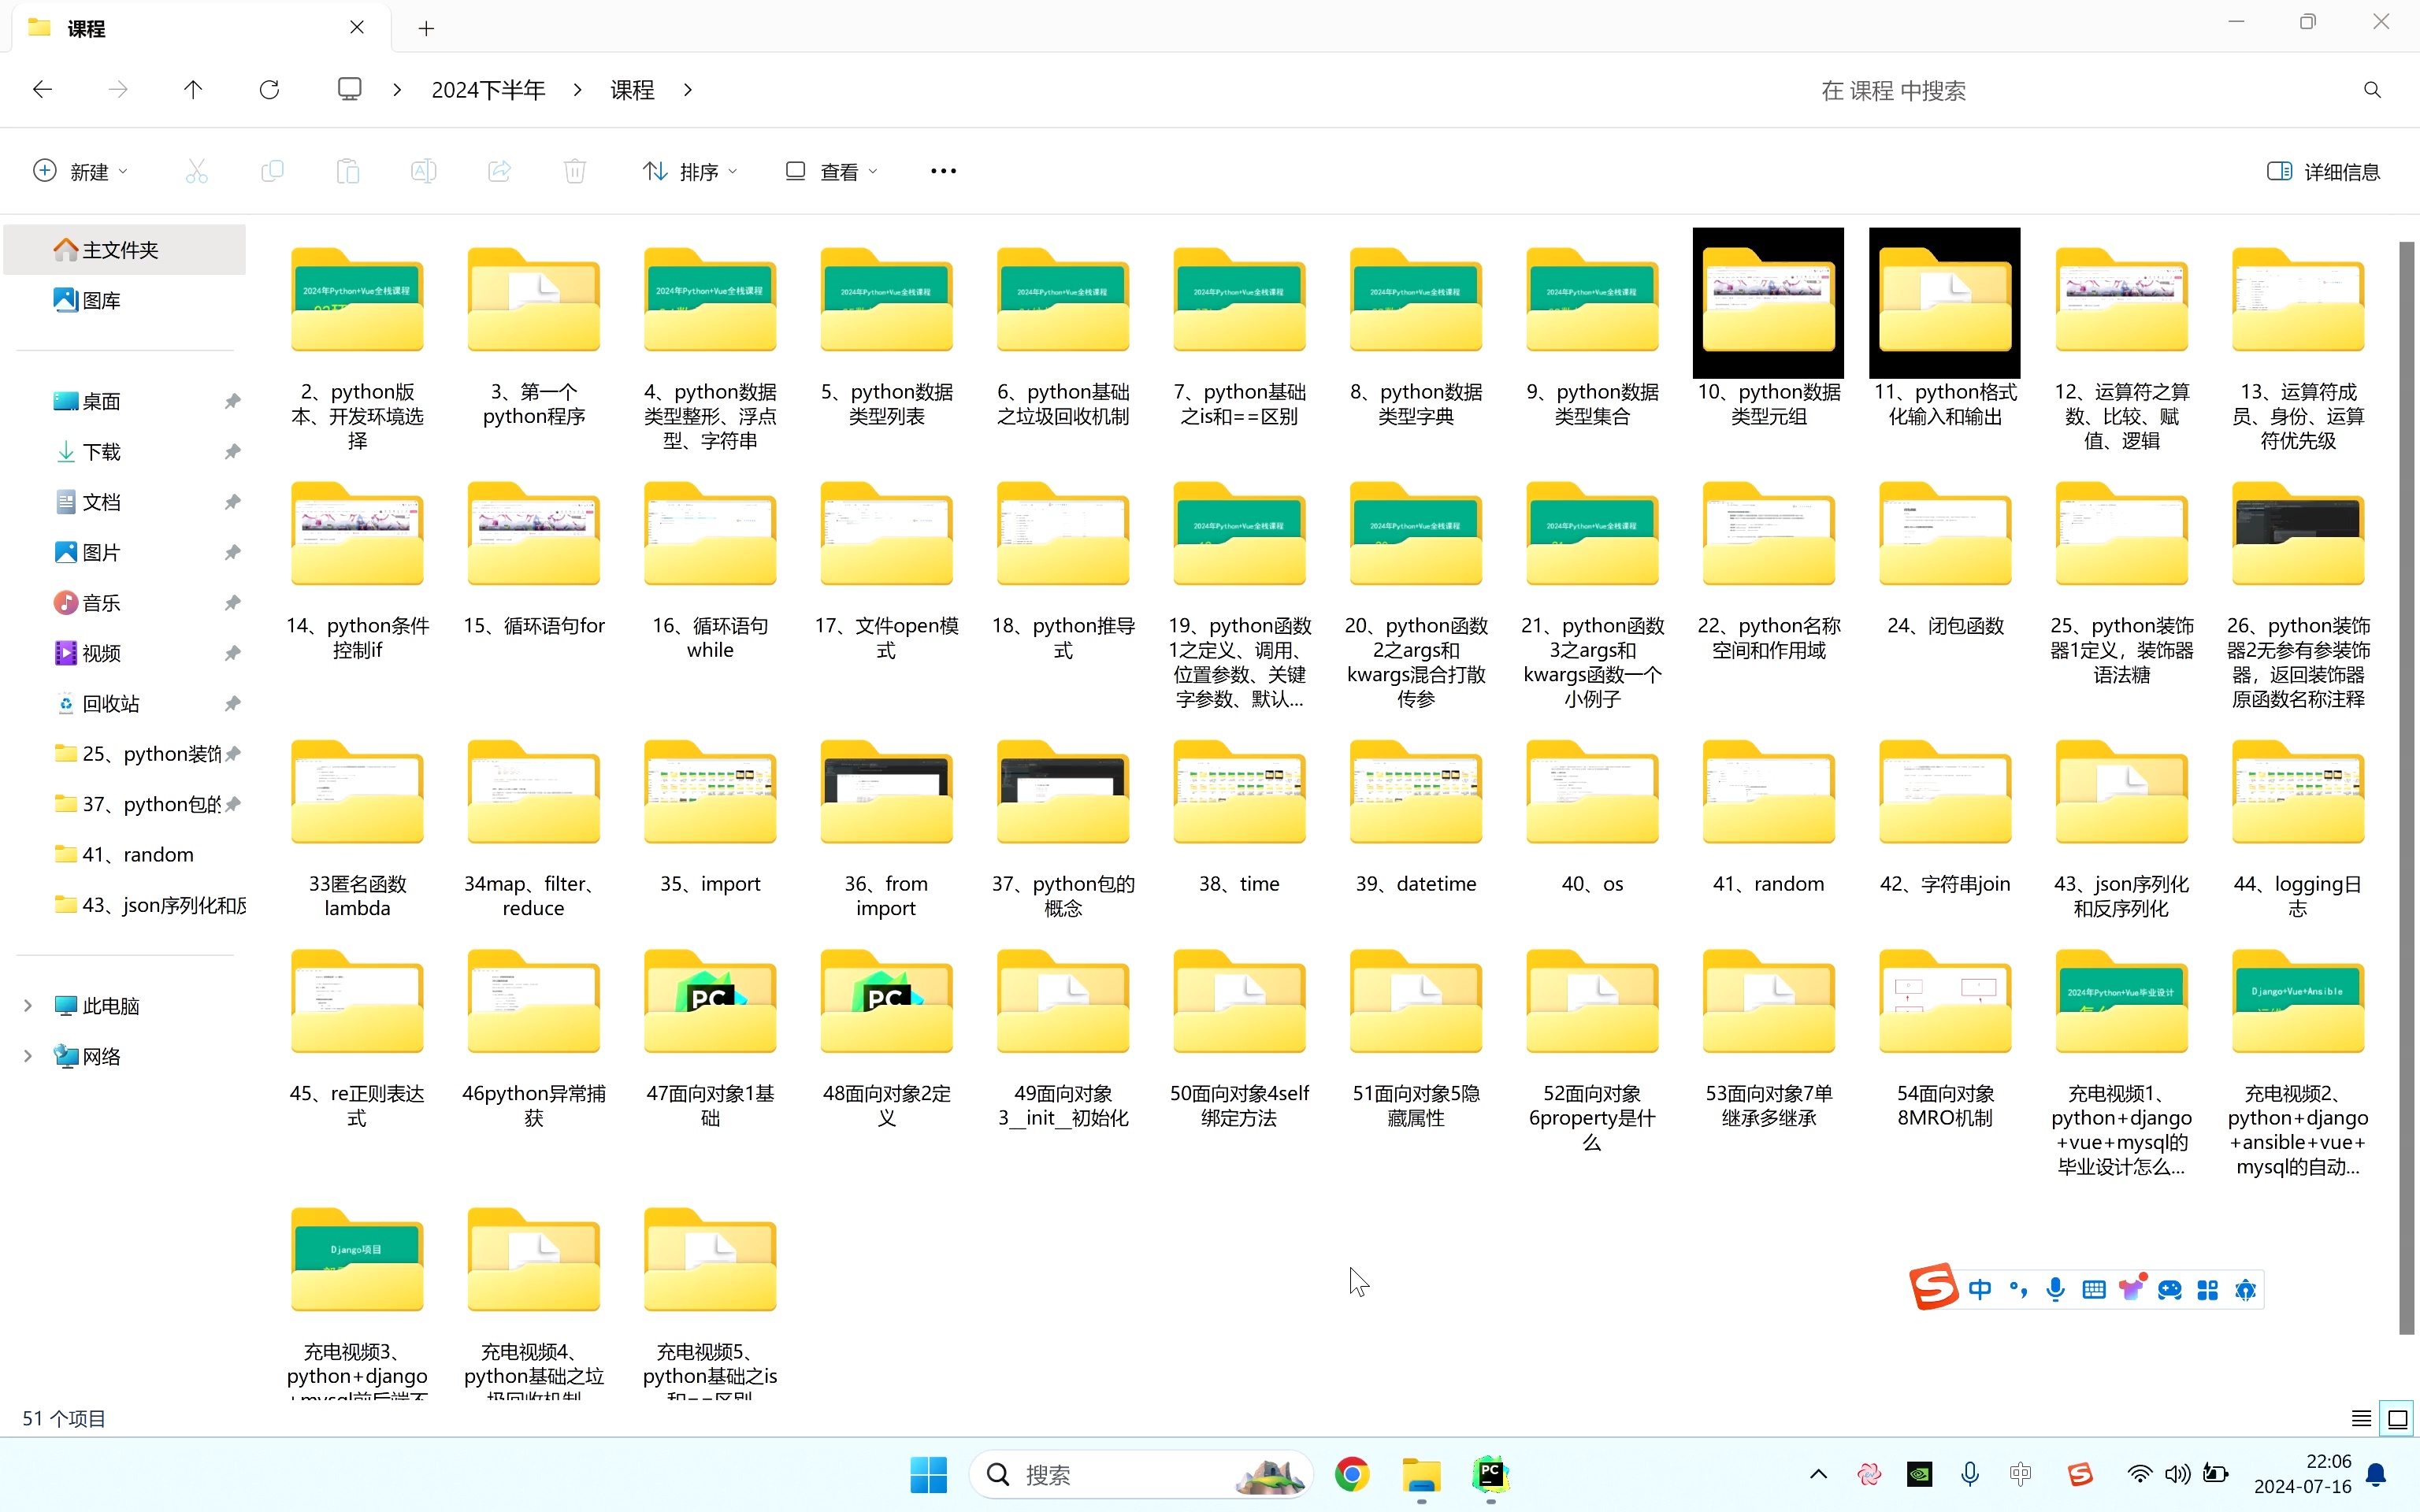Click the Paste clipboard icon
This screenshot has height=1512, width=2420.
(x=348, y=171)
